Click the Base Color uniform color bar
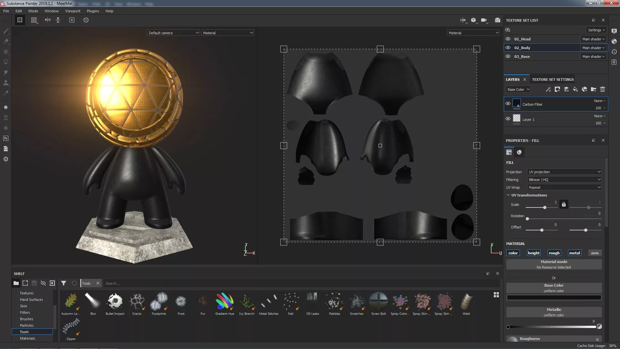The height and width of the screenshot is (349, 620). (553, 297)
